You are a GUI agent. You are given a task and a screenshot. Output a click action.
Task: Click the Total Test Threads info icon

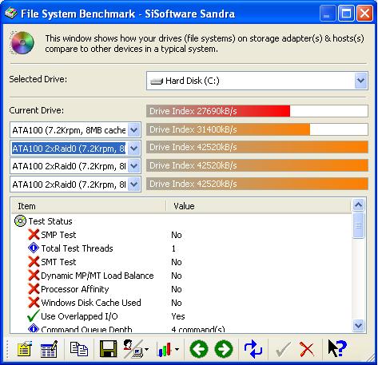coord(34,248)
